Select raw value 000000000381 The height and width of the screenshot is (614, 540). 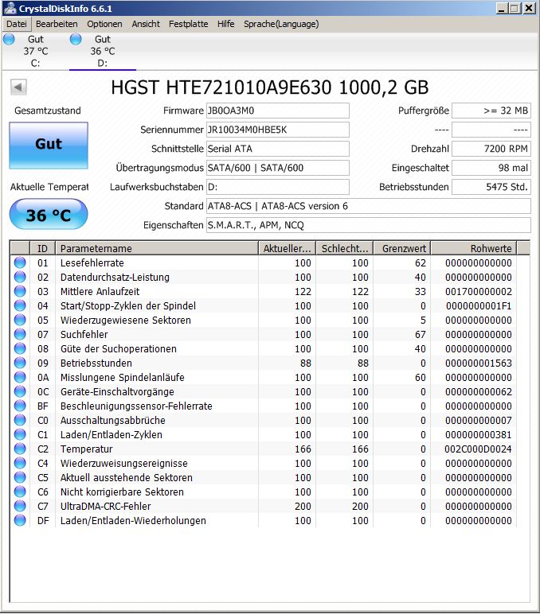click(x=478, y=435)
